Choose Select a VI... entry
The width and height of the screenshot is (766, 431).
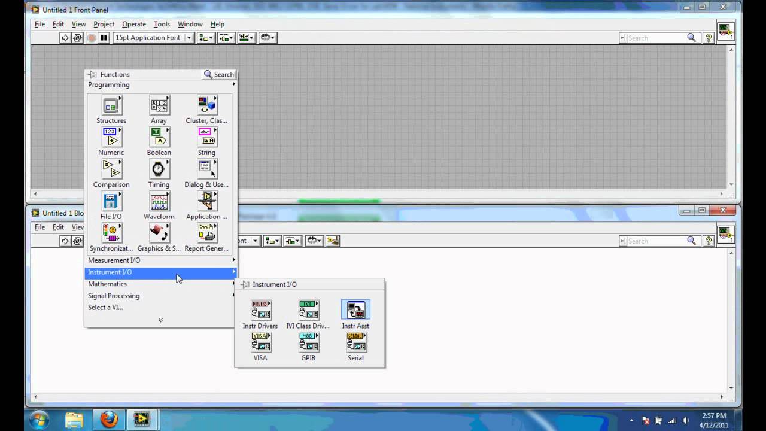(x=105, y=308)
